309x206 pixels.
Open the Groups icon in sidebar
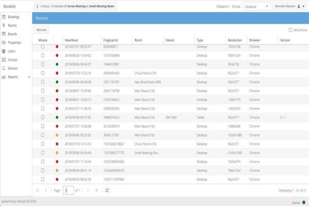click(x=4, y=60)
